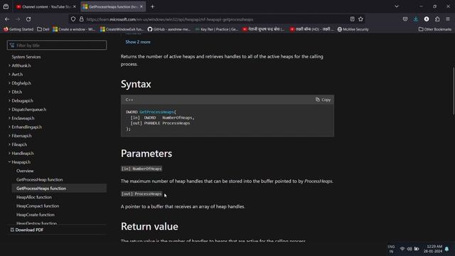455x256 pixels.
Task: Open the account profile icon in toolbar
Action: pyautogui.click(x=427, y=19)
